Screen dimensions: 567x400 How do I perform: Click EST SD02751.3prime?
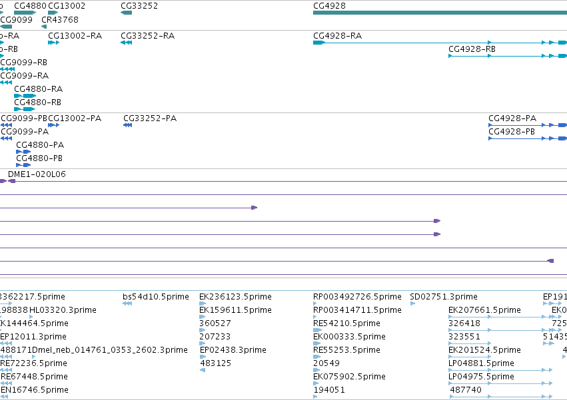tap(444, 297)
